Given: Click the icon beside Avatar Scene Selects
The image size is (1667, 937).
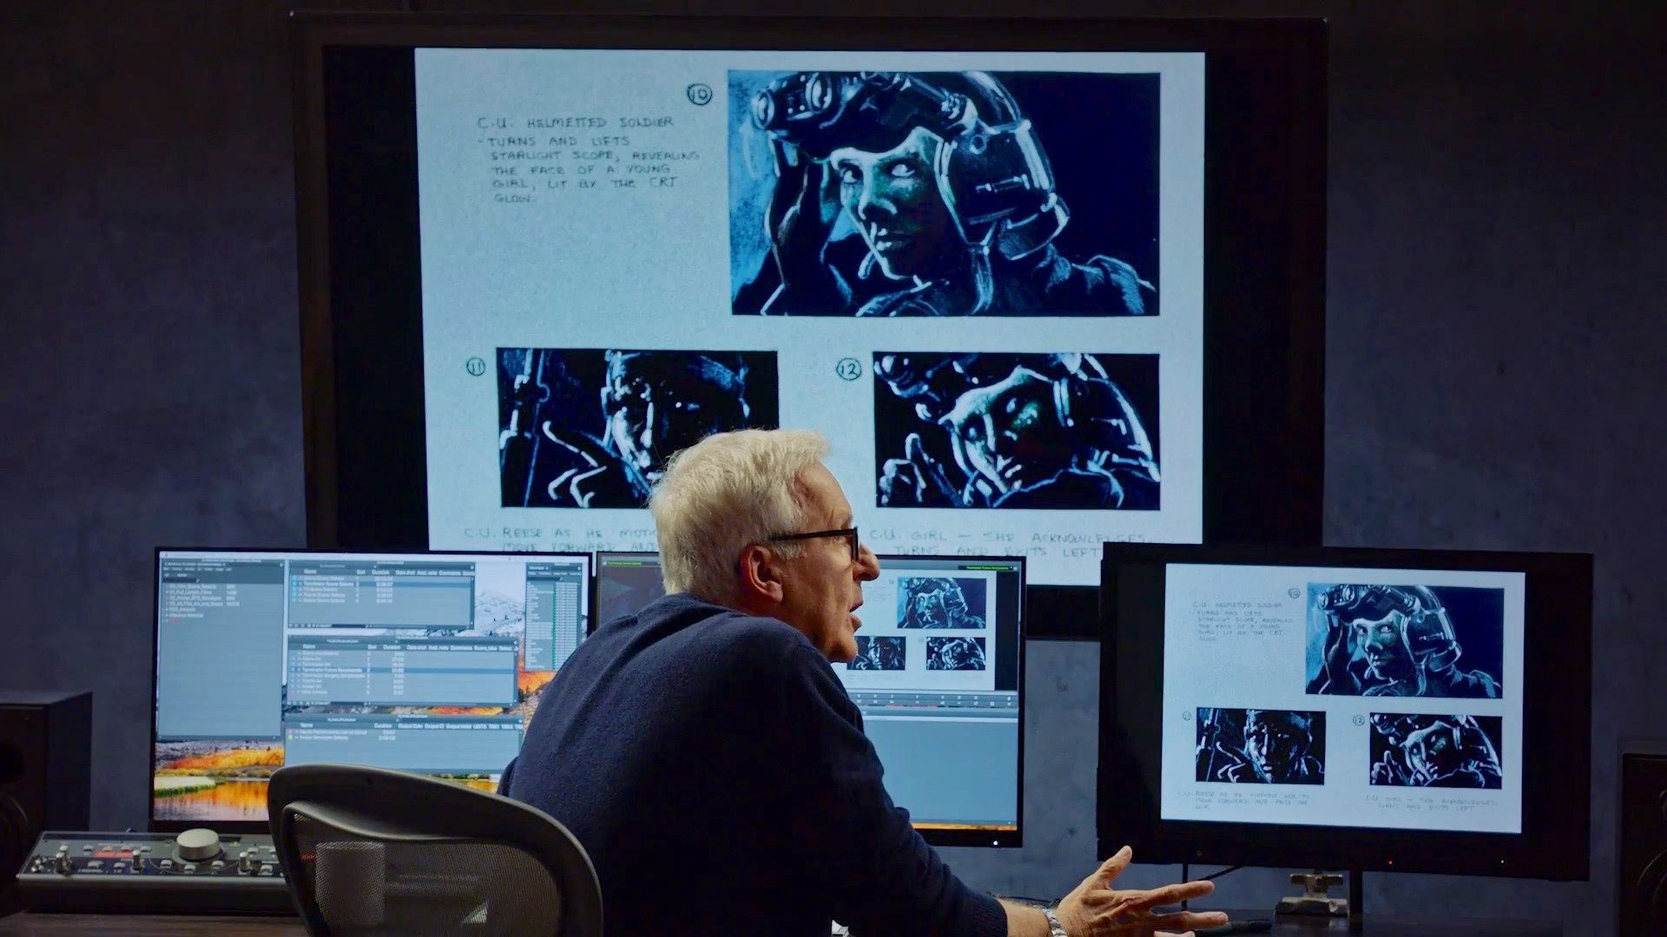Looking at the screenshot, I should click(300, 600).
